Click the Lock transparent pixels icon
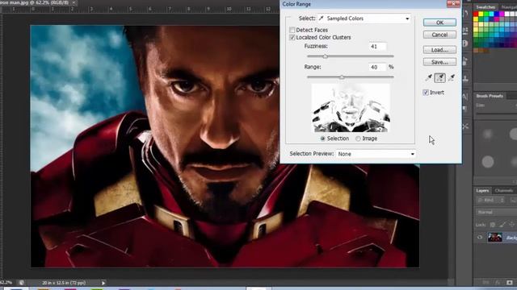 coord(492,225)
